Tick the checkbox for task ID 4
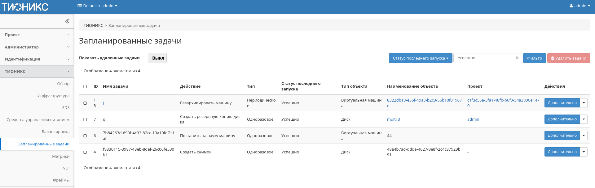The width and height of the screenshot is (595, 188). (85, 152)
